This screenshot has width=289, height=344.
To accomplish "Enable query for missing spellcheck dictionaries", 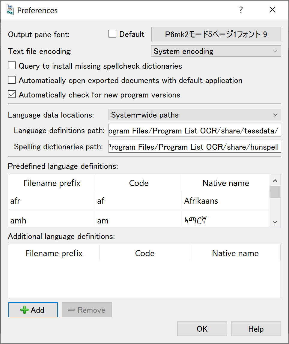I will click(12, 66).
